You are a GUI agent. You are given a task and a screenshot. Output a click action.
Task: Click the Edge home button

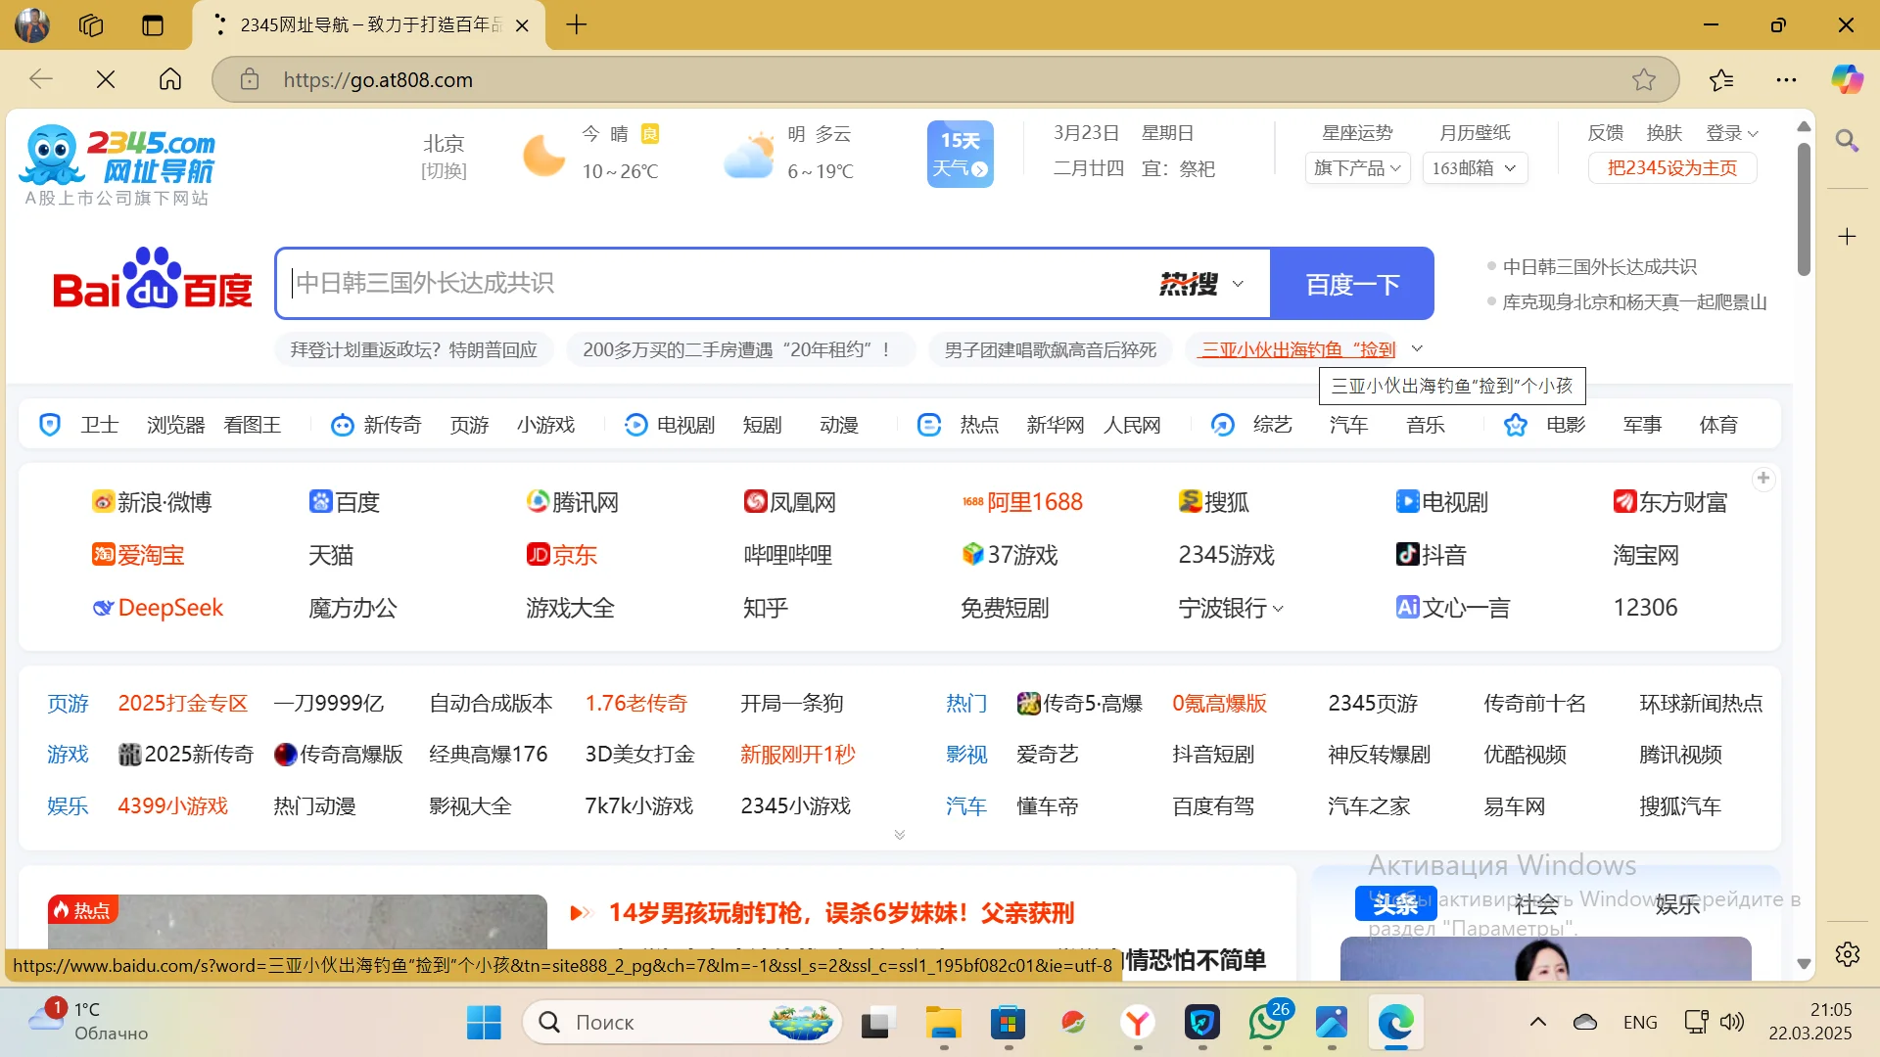click(x=170, y=79)
